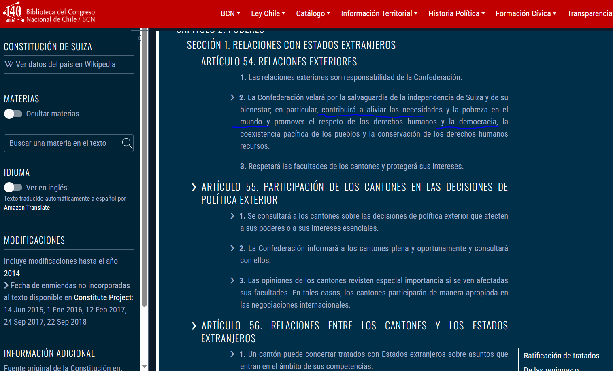The image size is (613, 371).
Task: Click the Ratificación de tratados materia tag
Action: coord(561,356)
